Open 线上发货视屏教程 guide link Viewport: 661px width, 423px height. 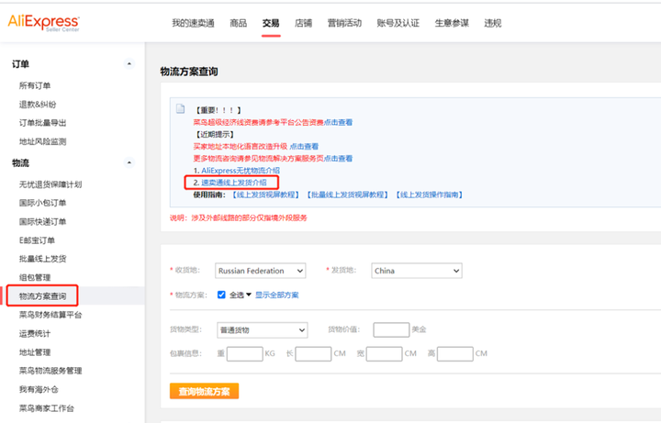(x=265, y=195)
